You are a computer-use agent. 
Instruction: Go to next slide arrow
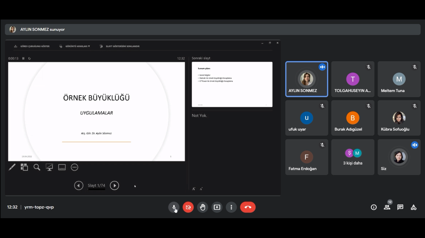point(114,186)
